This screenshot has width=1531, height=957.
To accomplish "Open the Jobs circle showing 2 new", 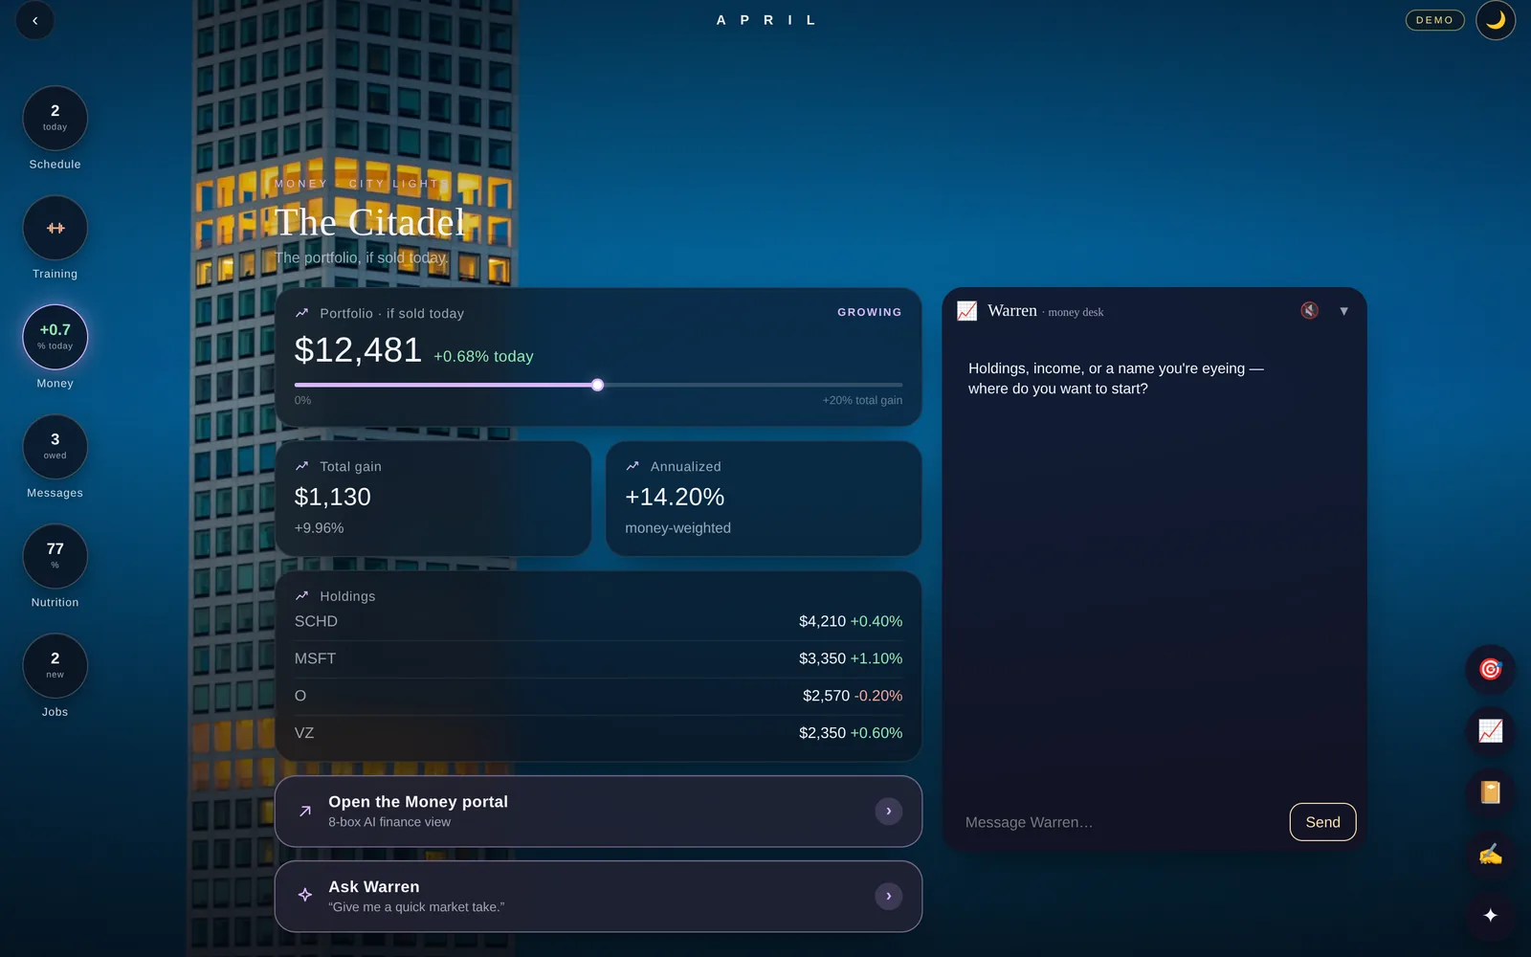I will [x=55, y=665].
